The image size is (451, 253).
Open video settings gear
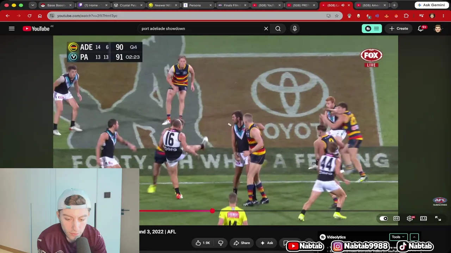tap(410, 219)
